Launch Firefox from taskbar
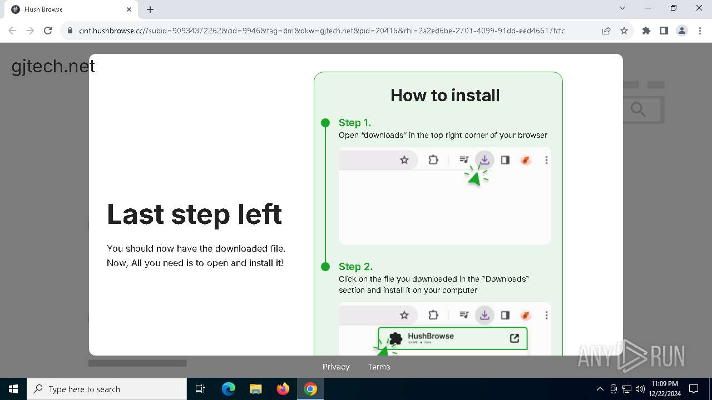Image resolution: width=712 pixels, height=400 pixels. pyautogui.click(x=283, y=389)
